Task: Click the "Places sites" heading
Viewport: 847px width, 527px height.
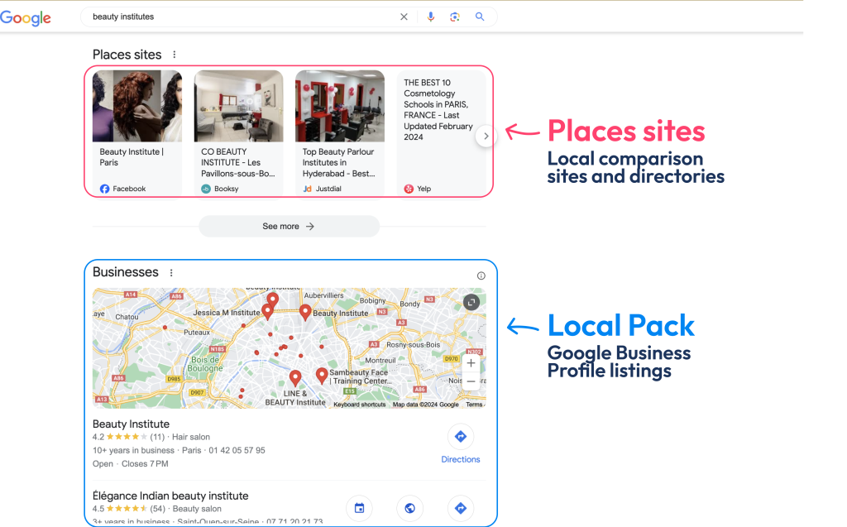Action: 127,55
